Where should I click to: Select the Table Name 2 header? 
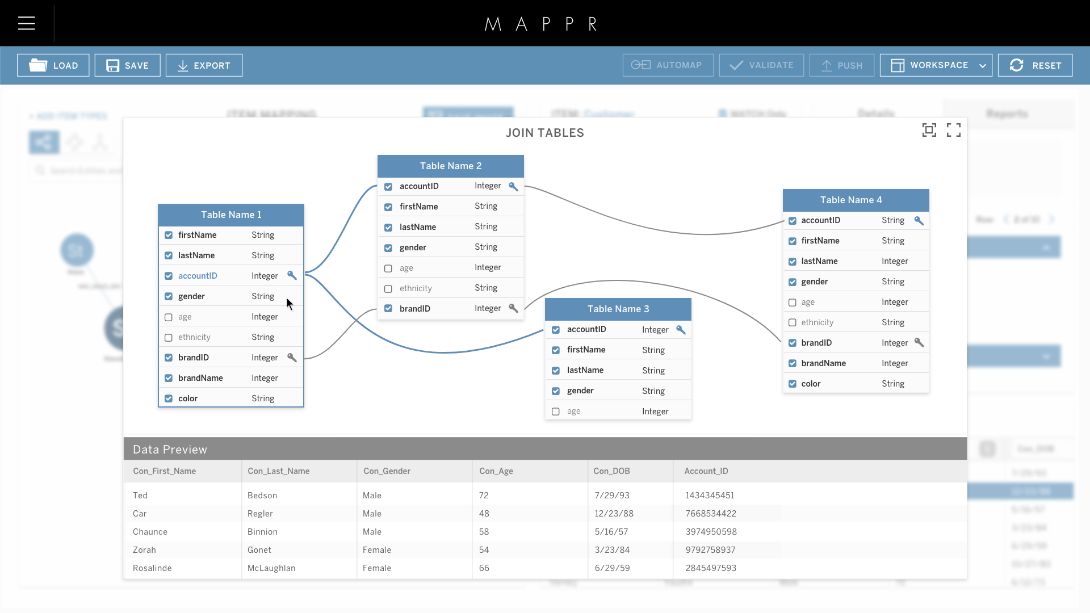(x=451, y=166)
